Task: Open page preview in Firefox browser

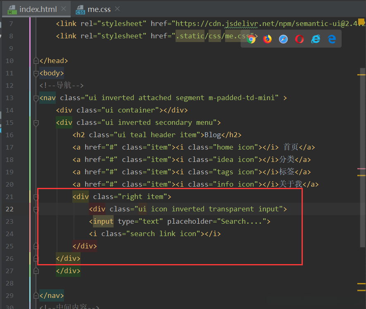Action: tap(267, 39)
